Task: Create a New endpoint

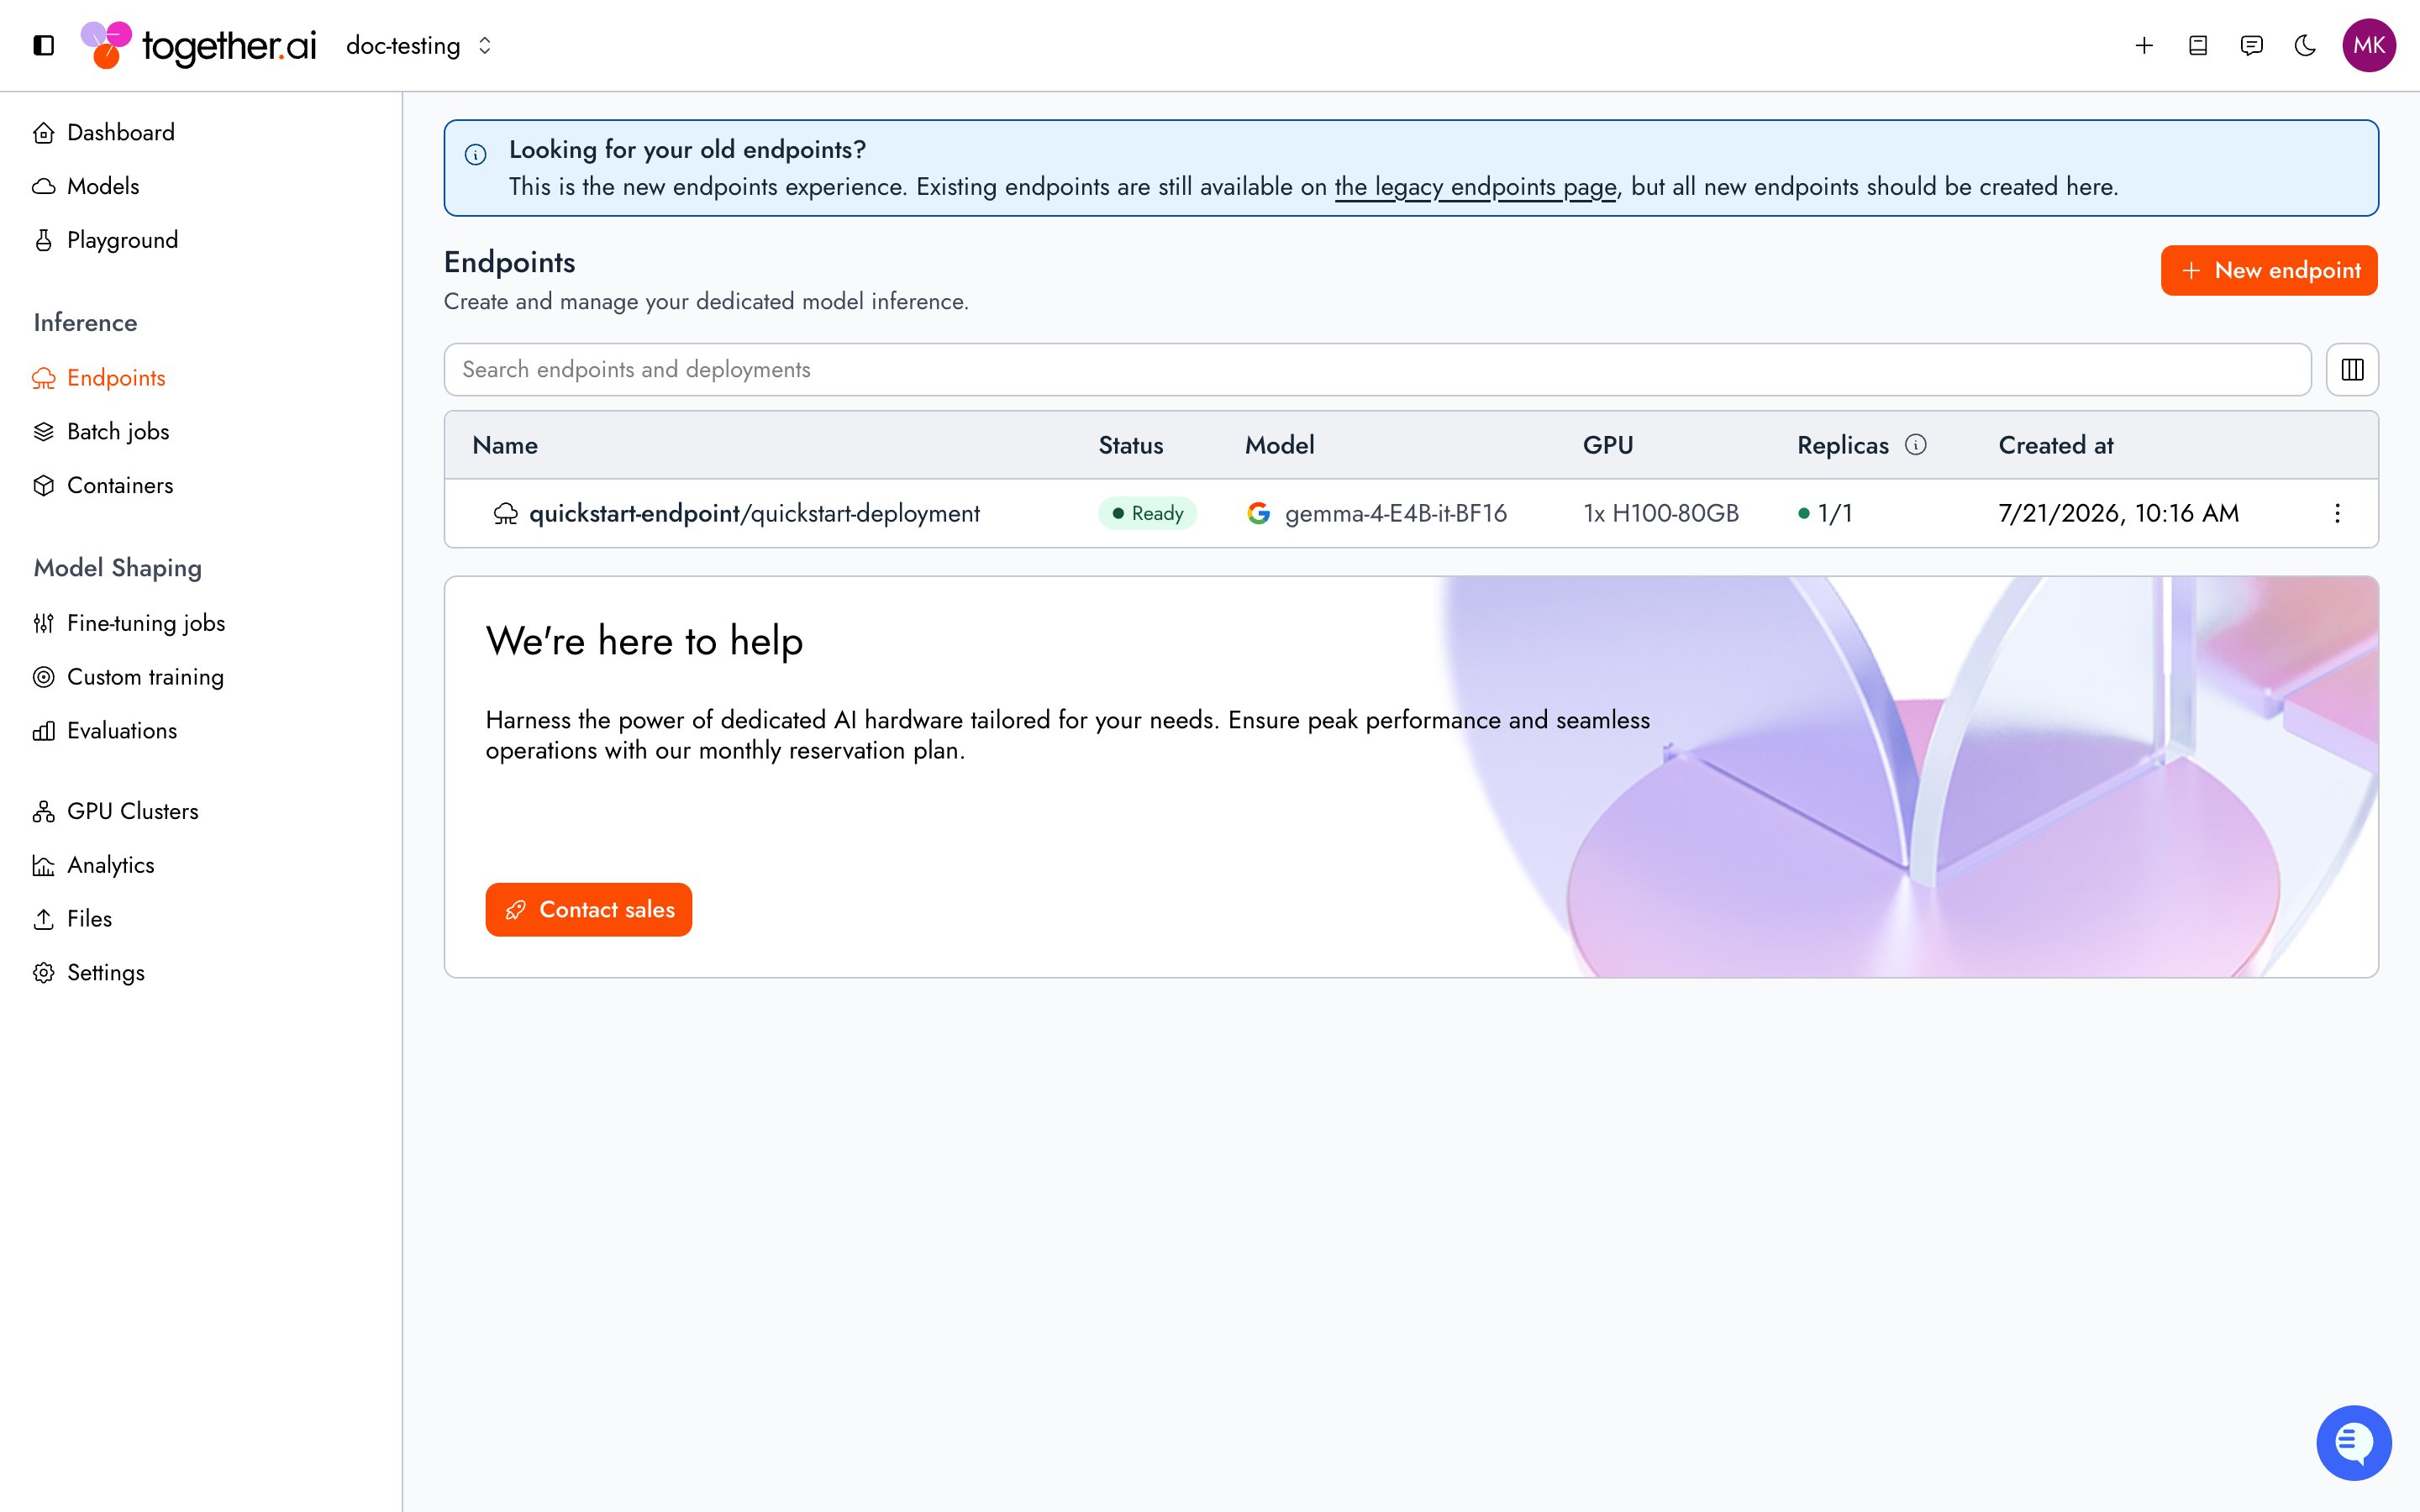Action: pyautogui.click(x=2269, y=271)
